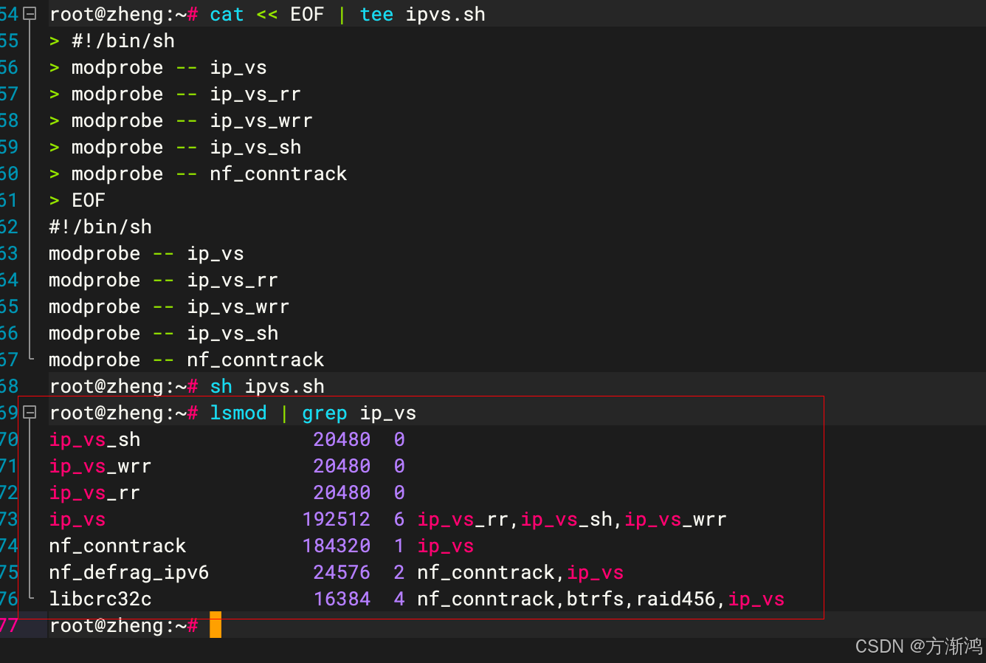Image resolution: width=986 pixels, height=663 pixels.
Task: Collapse the fold marker beside the cat EOF command
Action: coord(30,14)
